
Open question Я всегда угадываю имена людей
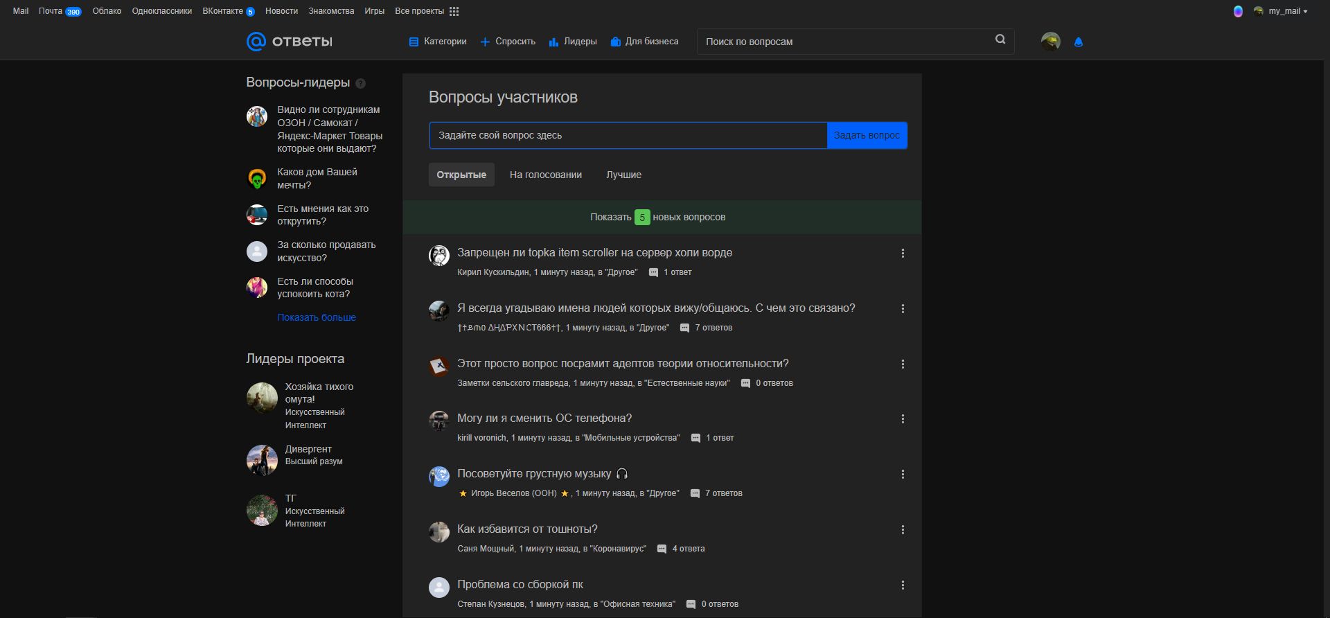coord(656,308)
